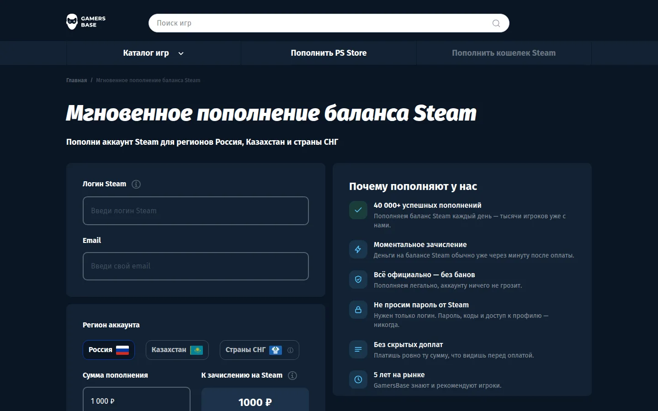Click the info icon next to К зачислению на Steam
Screen dimensions: 658x411
click(x=292, y=375)
